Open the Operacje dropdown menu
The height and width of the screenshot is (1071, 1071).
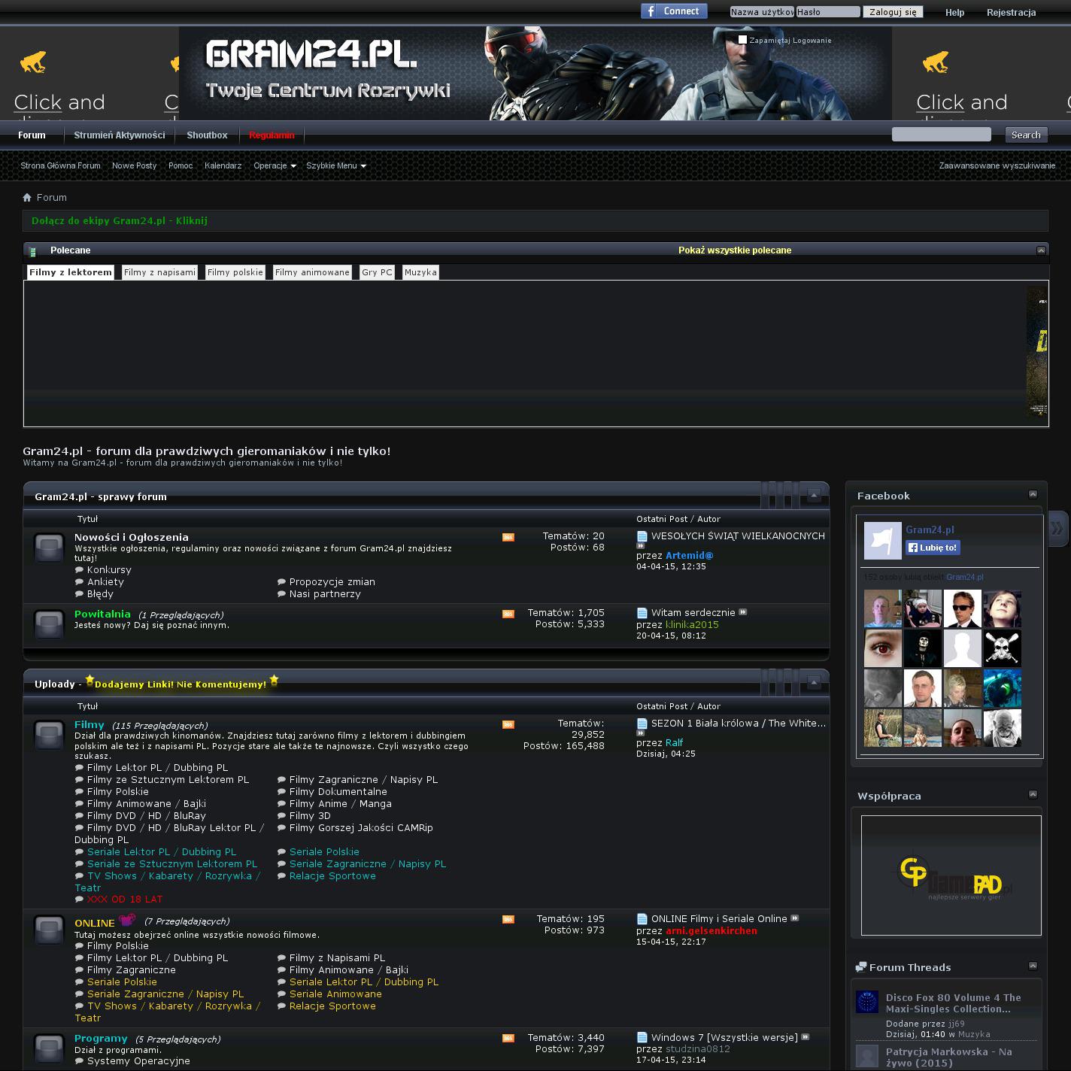pyautogui.click(x=275, y=165)
